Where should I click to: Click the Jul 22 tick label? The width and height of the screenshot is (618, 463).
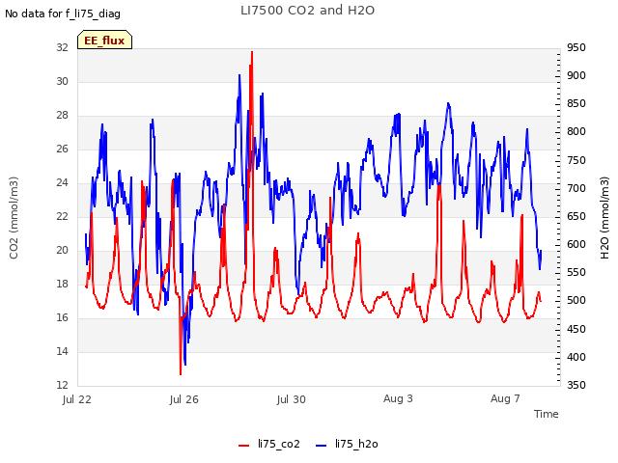click(x=77, y=399)
